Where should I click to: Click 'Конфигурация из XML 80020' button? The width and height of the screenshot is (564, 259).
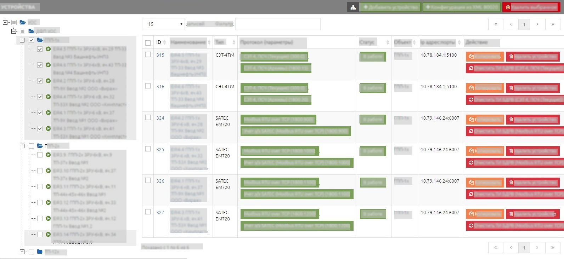[461, 7]
